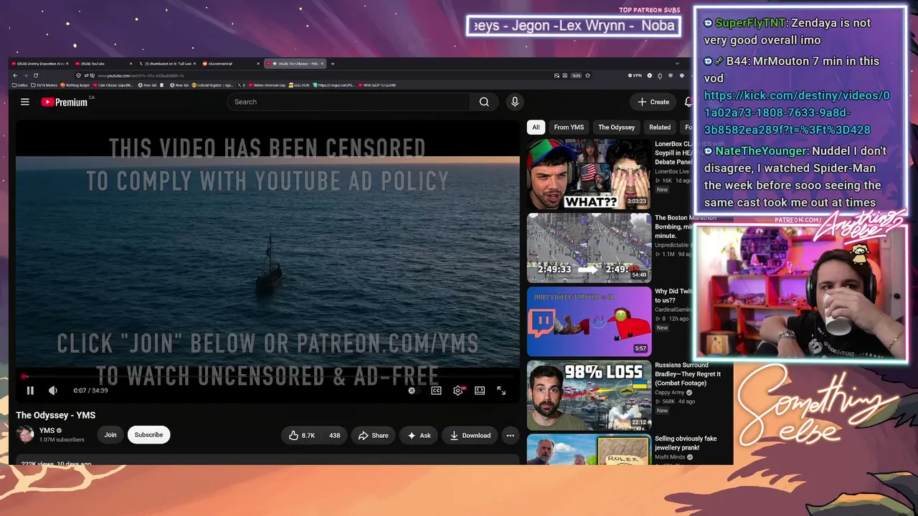Like the video (8.7K)
Screen dimensions: 918x516
point(302,435)
